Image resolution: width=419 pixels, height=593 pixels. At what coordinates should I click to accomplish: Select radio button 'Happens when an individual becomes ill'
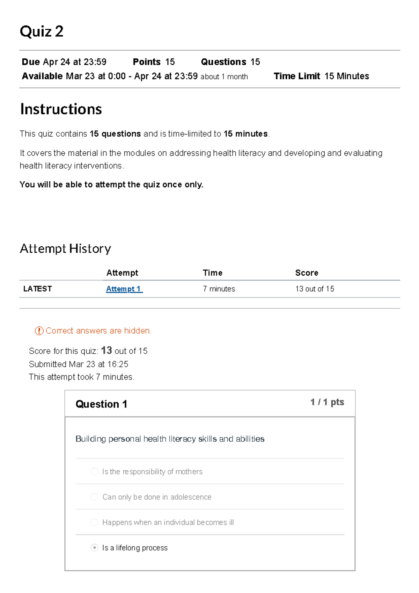[x=94, y=522]
